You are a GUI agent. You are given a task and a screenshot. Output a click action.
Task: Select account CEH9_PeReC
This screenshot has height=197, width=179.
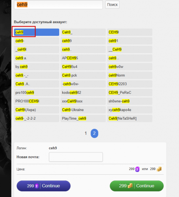[130, 93]
